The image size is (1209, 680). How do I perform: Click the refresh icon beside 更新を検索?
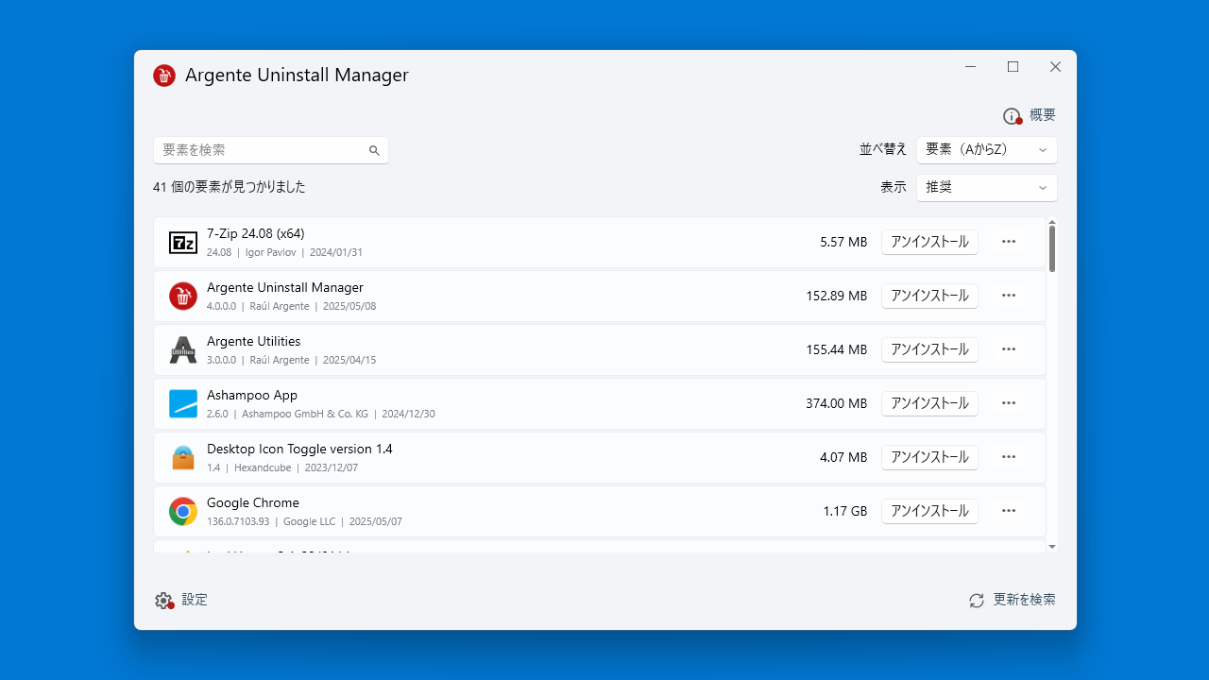(x=977, y=601)
